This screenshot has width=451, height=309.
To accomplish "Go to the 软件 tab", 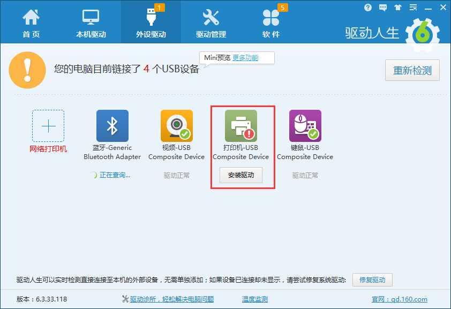I will pyautogui.click(x=271, y=23).
